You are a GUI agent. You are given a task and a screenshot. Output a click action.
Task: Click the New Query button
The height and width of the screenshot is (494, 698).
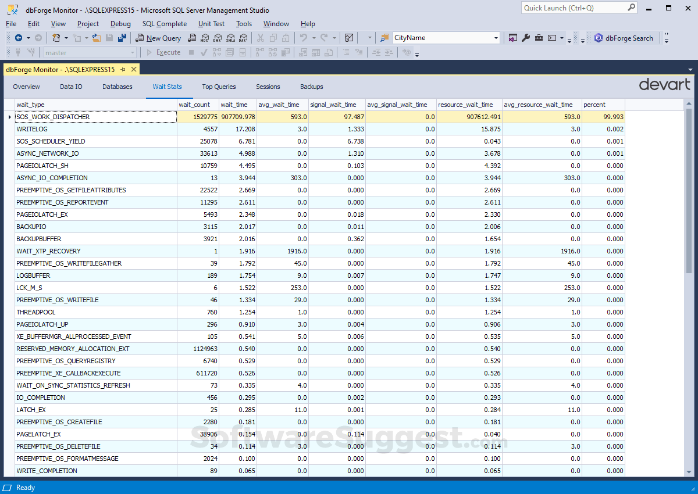[158, 38]
